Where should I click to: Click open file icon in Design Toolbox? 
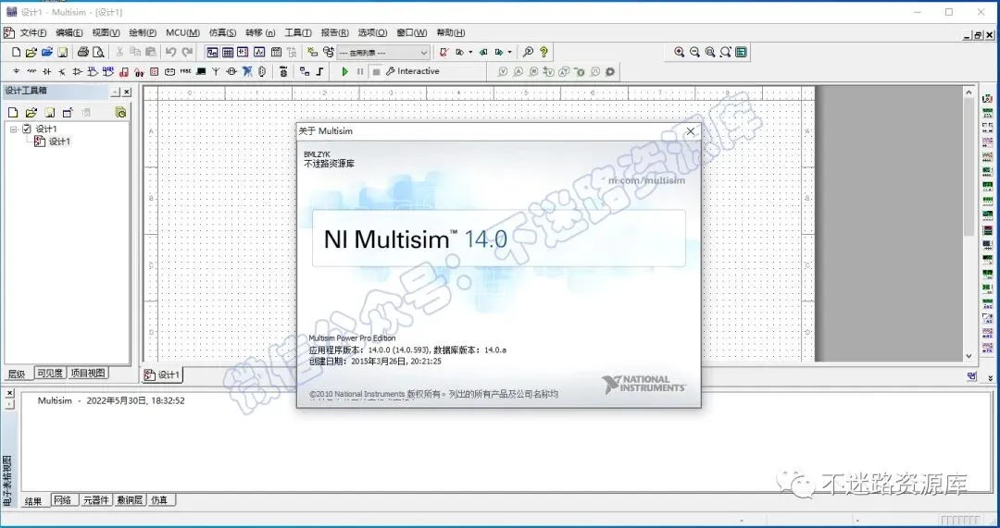pyautogui.click(x=31, y=113)
